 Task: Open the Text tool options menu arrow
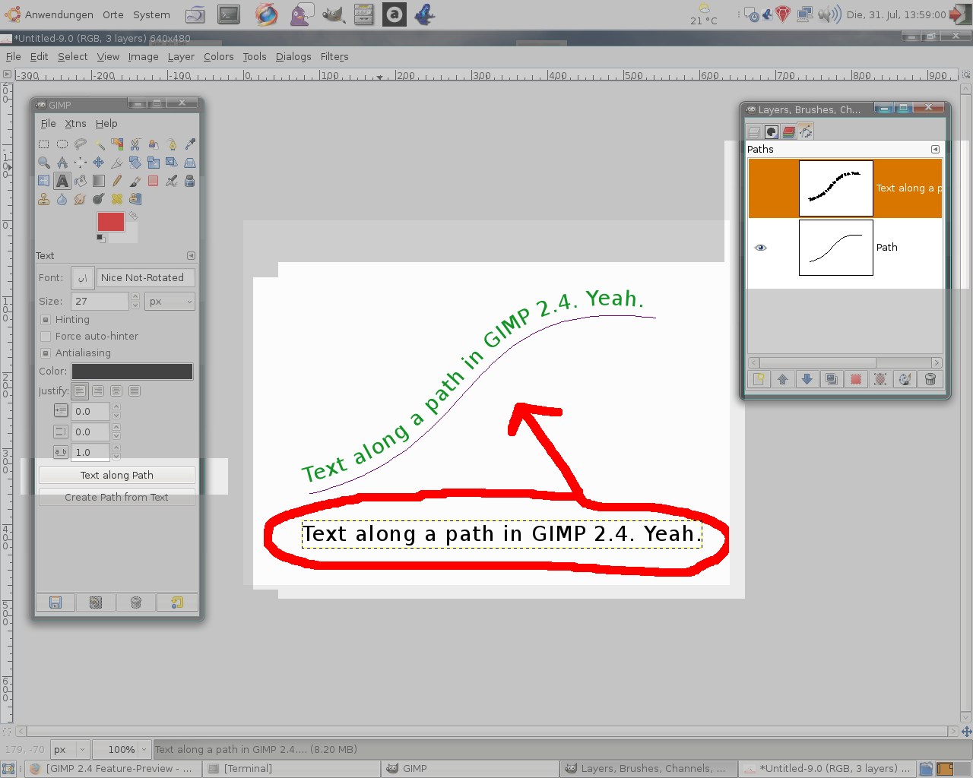click(x=191, y=256)
